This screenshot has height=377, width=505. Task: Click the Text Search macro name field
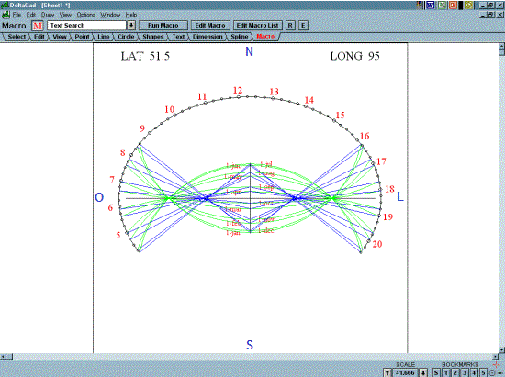coord(86,26)
